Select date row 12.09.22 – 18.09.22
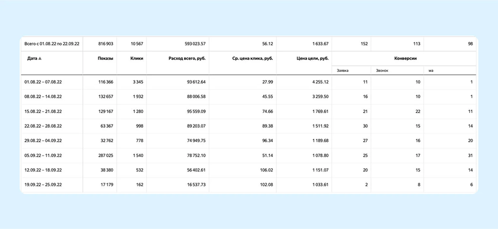Screen dimensions: 498x229 click(43, 170)
